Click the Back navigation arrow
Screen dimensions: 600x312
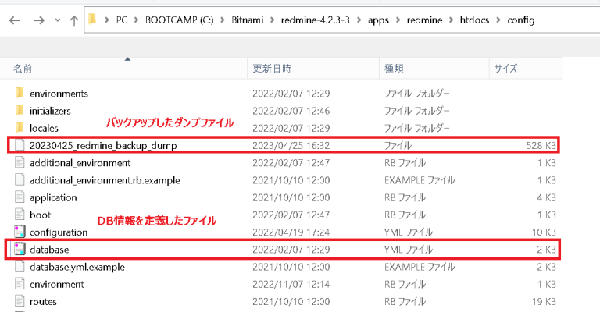pyautogui.click(x=14, y=19)
